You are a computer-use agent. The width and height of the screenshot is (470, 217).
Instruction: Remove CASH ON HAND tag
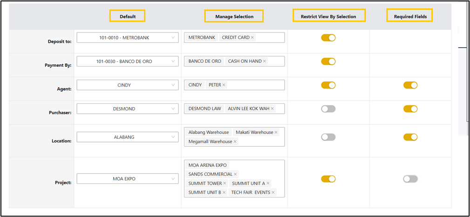coord(265,61)
